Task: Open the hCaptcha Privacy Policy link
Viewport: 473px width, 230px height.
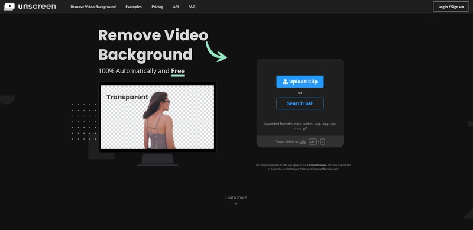Action: coord(299,169)
